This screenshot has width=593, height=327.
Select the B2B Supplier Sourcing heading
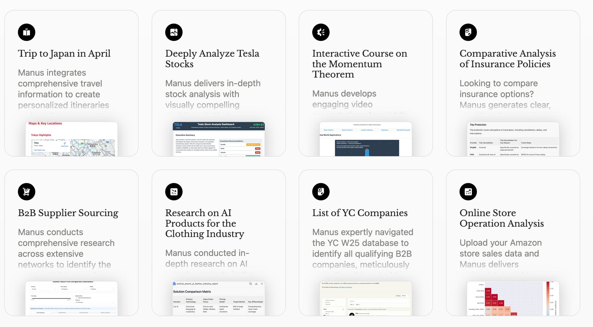coord(68,213)
